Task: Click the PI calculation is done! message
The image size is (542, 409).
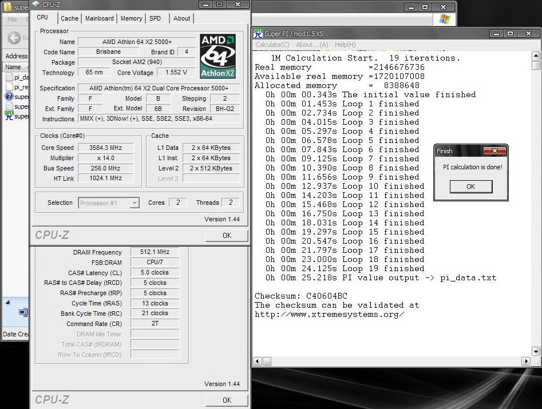Action: (473, 167)
